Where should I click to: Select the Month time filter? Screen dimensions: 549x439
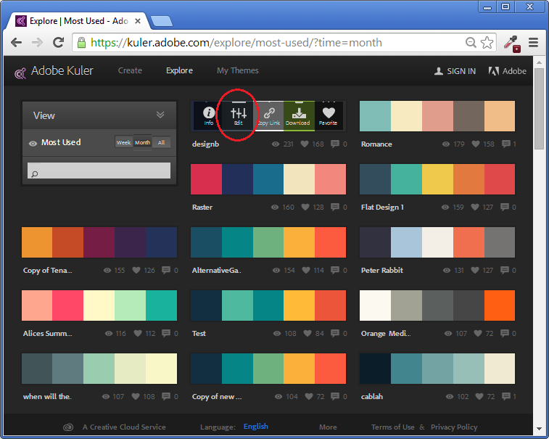(142, 142)
